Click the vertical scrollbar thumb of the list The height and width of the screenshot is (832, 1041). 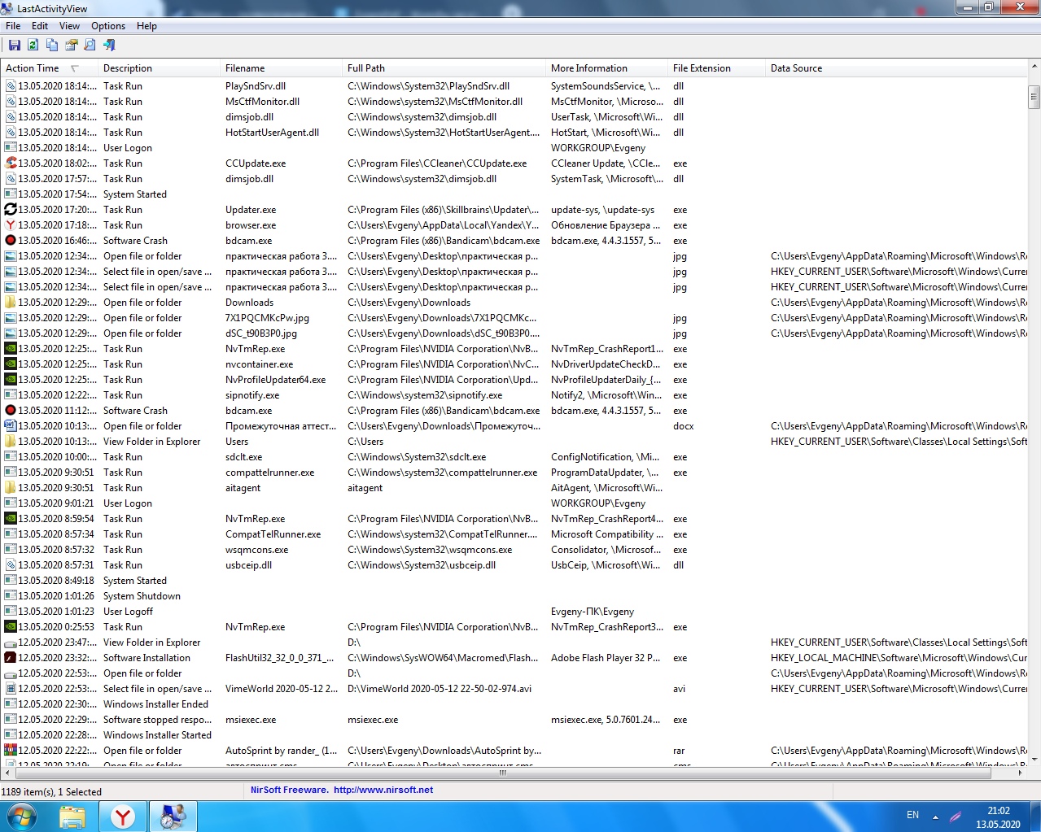(x=1034, y=97)
